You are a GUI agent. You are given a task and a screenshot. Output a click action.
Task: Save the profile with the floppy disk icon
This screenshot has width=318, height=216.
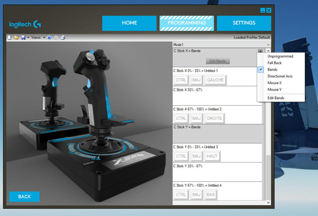[23, 38]
